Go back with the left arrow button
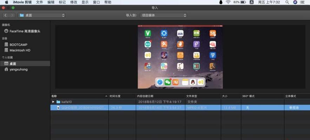Image resolution: width=310 pixels, height=140 pixels. tap(6, 15)
